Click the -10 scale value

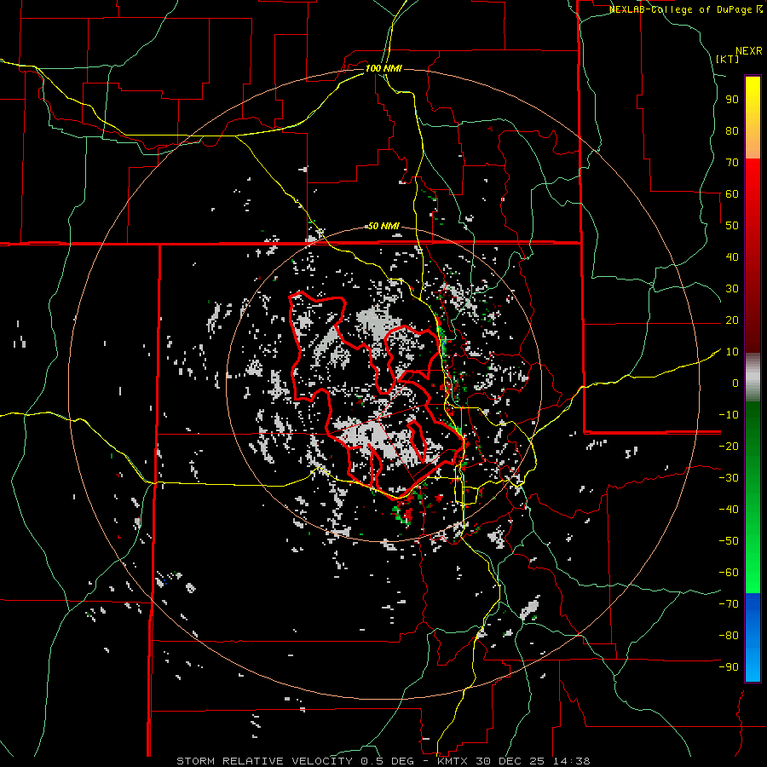(x=729, y=415)
